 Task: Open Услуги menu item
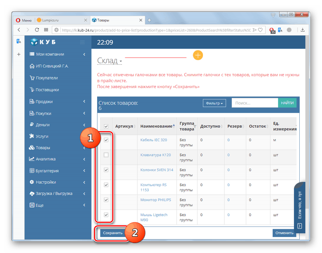pyautogui.click(x=39, y=136)
